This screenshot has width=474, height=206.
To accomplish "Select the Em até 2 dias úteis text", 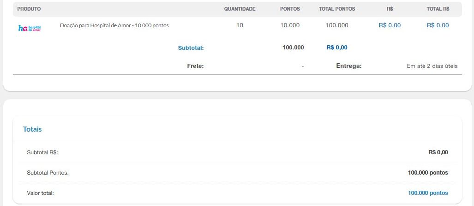I will (432, 66).
